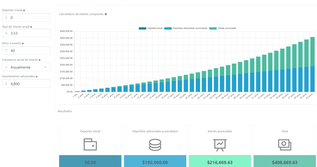The image size is (317, 167).
Task: Click info icon beside Calculadora de interés compuesto
Action: 106,14
